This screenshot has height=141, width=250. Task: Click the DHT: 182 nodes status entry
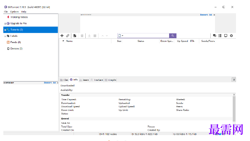tap(108, 134)
